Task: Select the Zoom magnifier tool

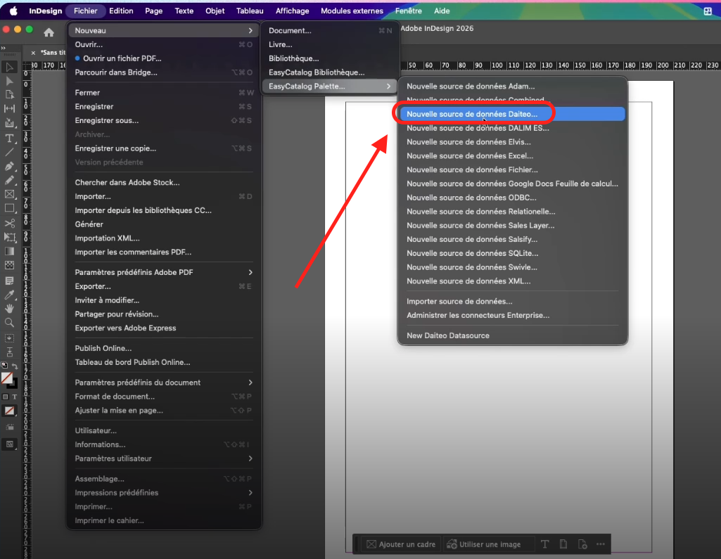Action: click(x=9, y=323)
